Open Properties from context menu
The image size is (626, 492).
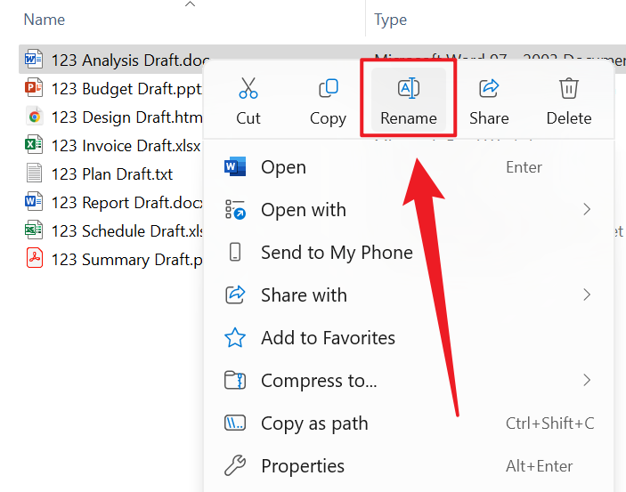click(x=303, y=466)
